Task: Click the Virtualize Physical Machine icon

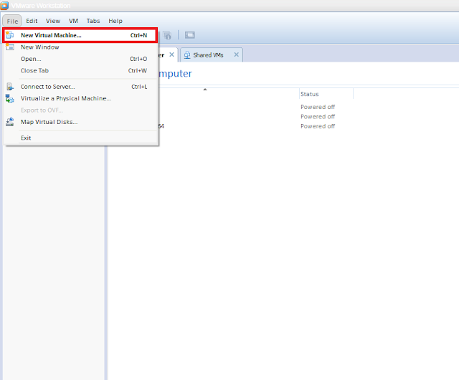Action: (x=9, y=99)
